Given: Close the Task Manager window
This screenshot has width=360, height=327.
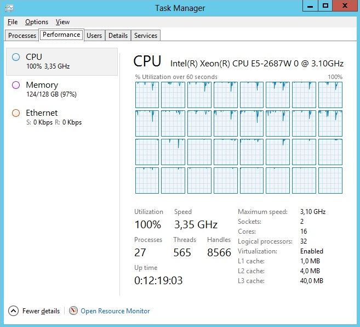Looking at the screenshot, I should coord(345,5).
